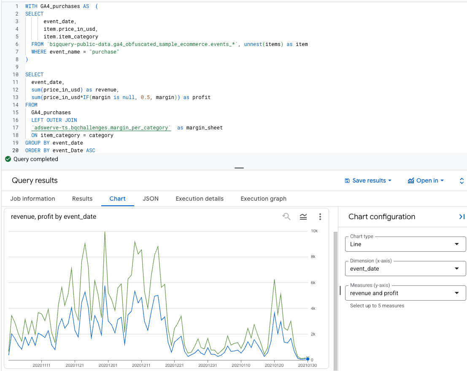The width and height of the screenshot is (467, 371).
Task: Click the 'Select up to 5 measures' hint
Action: 377,306
